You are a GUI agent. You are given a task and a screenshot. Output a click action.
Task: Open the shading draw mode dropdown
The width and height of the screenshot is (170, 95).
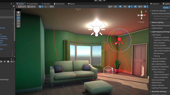(x=110, y=7)
